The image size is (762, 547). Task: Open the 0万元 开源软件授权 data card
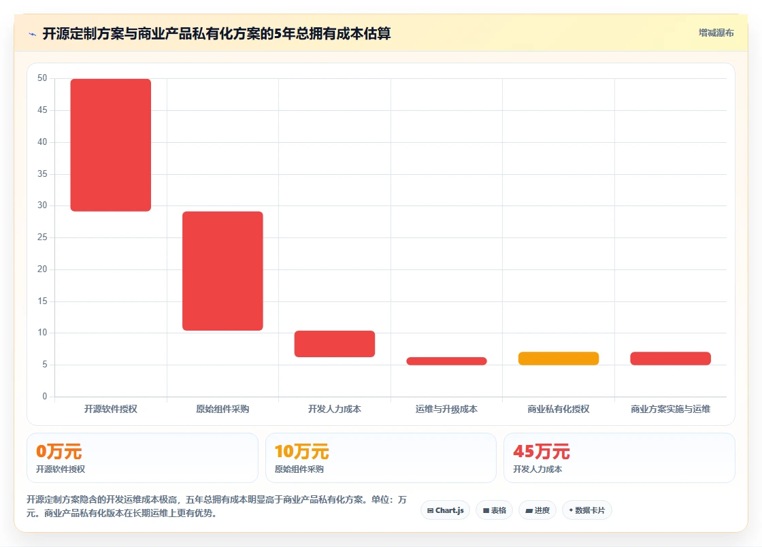[x=142, y=458]
